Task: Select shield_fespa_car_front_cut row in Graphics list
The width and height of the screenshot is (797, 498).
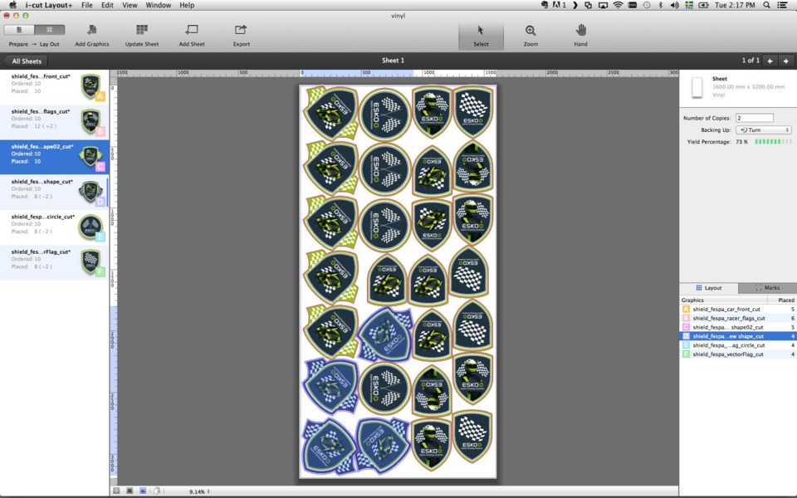Action: tap(738, 309)
